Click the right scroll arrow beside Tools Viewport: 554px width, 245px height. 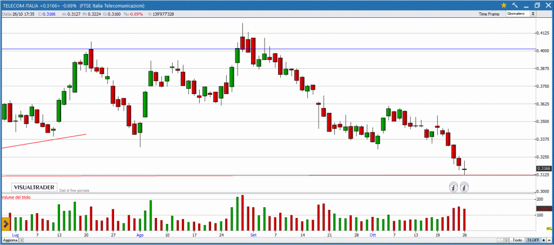pos(506,240)
